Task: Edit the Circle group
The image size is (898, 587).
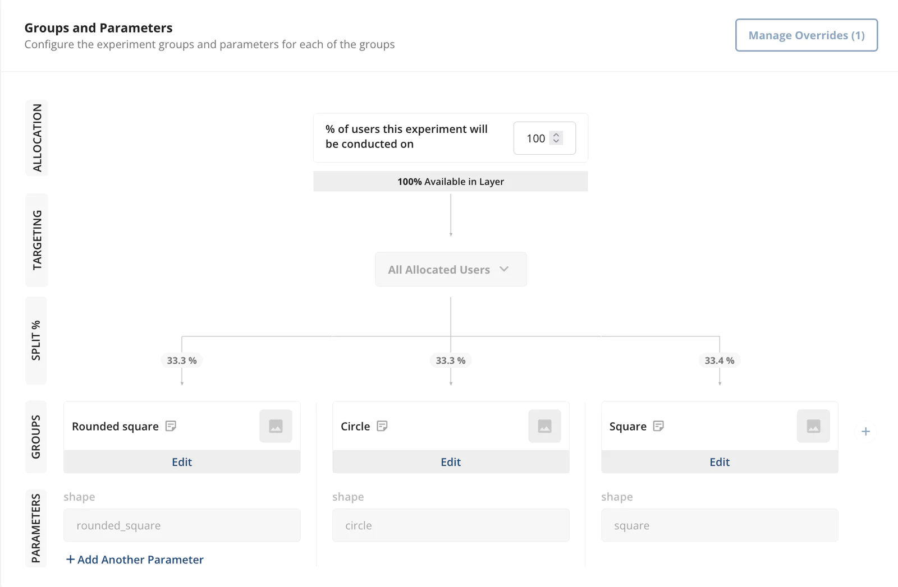Action: tap(451, 462)
